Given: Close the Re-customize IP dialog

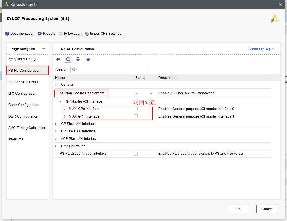Looking at the screenshot, I should pyautogui.click(x=280, y=4).
